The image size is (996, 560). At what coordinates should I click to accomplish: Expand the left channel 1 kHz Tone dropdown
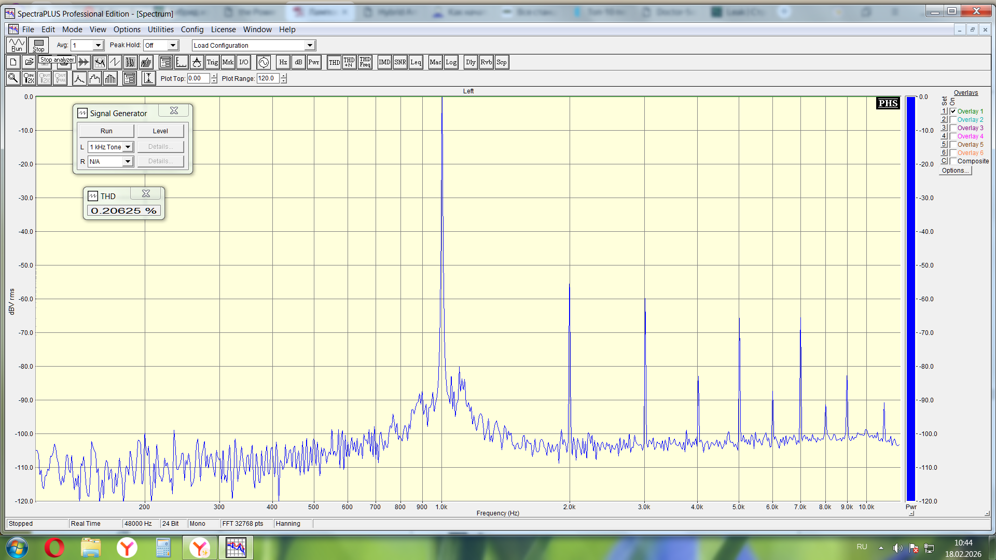128,147
